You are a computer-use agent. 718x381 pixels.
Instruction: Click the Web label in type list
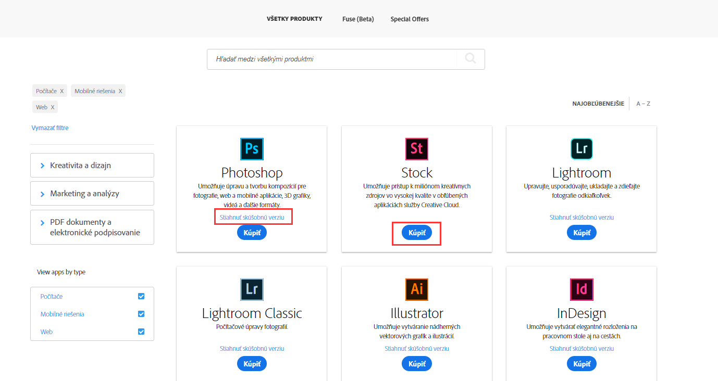(x=46, y=332)
